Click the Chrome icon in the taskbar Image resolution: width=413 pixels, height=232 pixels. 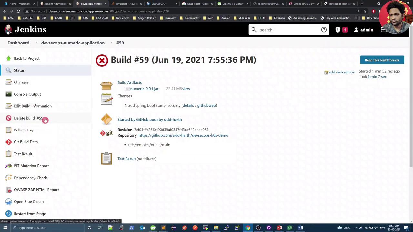(247, 228)
